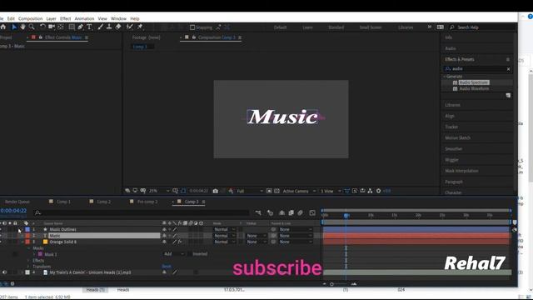Click Reset link for Transform
The height and width of the screenshot is (300, 533).
tap(167, 267)
